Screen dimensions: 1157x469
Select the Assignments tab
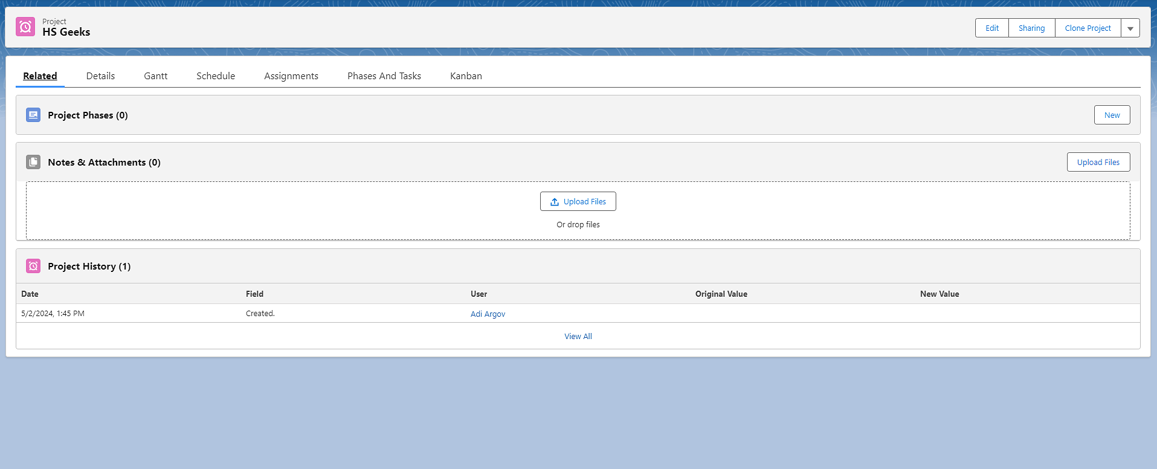point(291,76)
